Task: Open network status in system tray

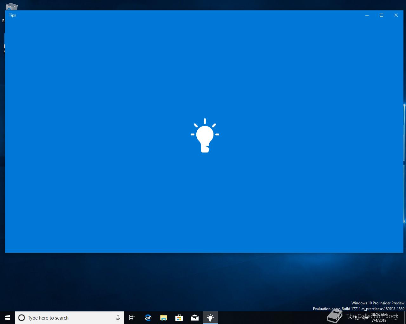Action: (x=357, y=318)
